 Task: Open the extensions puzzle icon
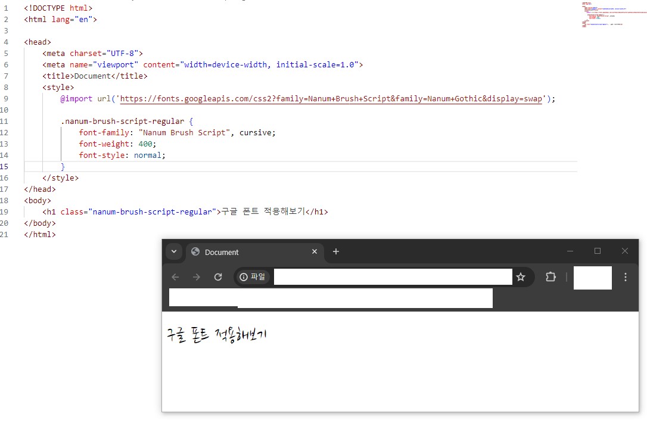click(550, 277)
